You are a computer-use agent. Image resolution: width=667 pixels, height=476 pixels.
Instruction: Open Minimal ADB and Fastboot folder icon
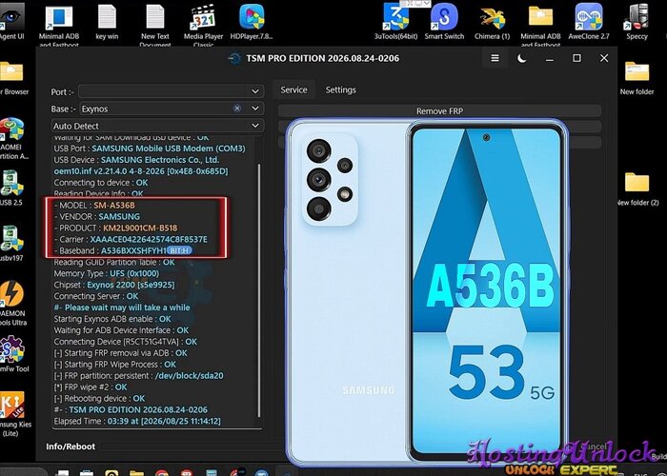tap(540, 27)
